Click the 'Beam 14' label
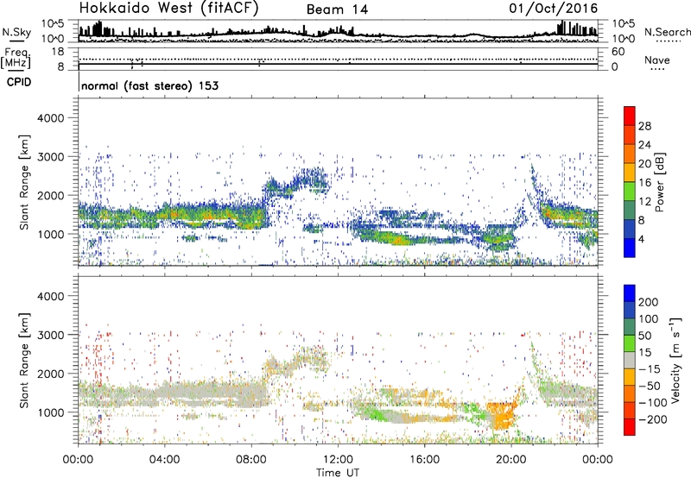691x478 pixels. pos(337,9)
